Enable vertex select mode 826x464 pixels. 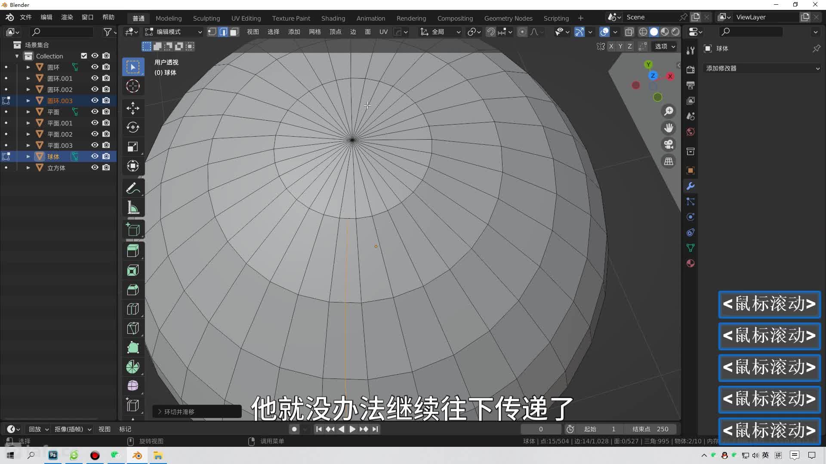pos(212,32)
